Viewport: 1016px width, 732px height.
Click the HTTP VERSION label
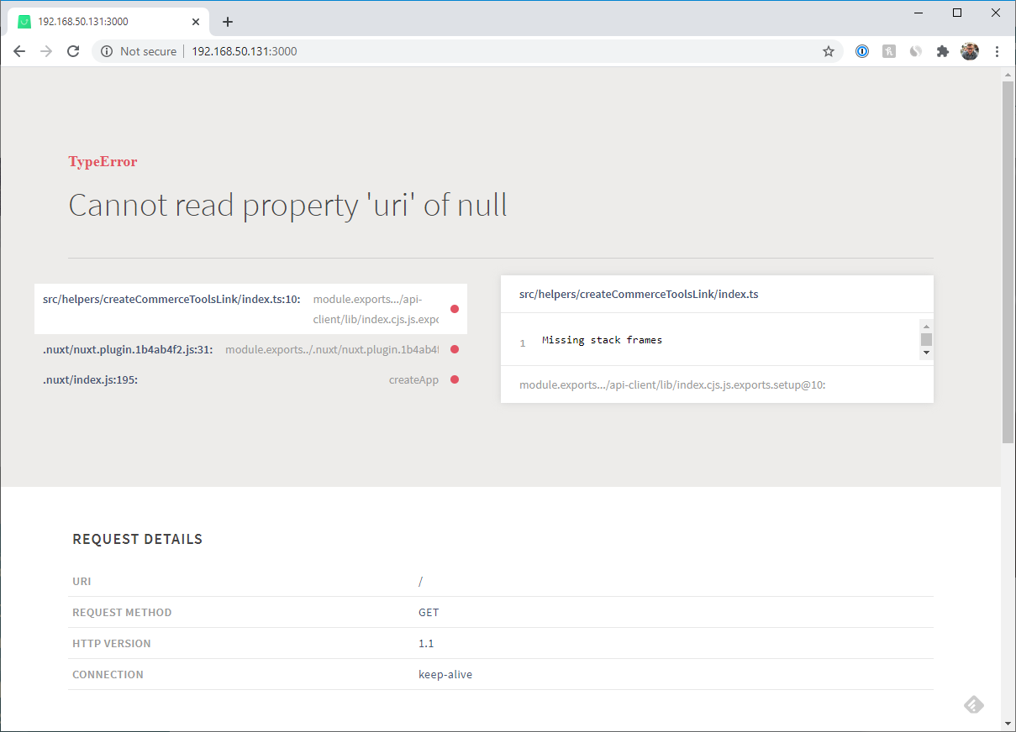point(112,643)
